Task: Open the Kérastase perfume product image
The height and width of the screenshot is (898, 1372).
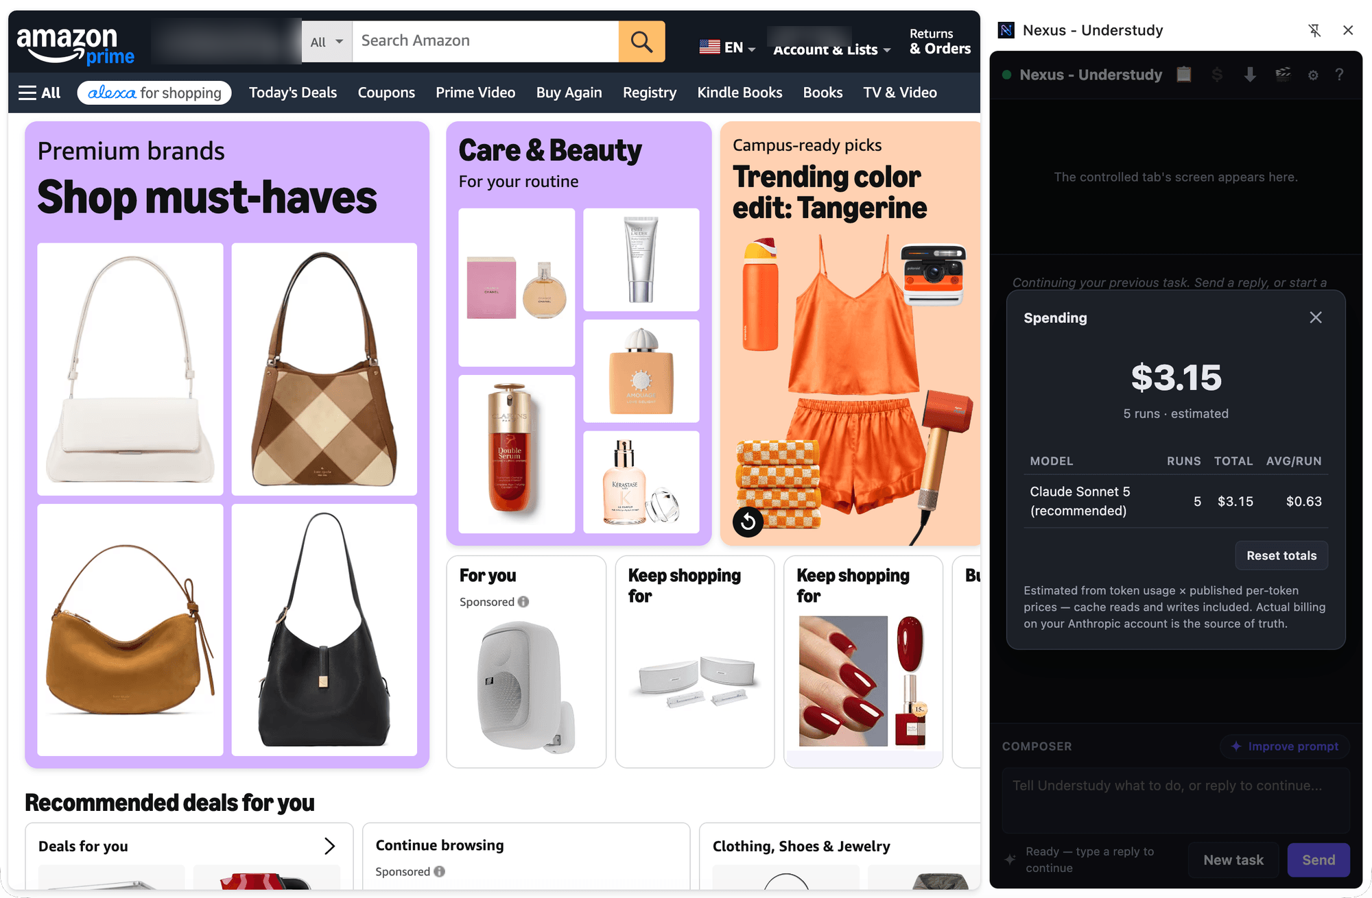Action: 641,482
